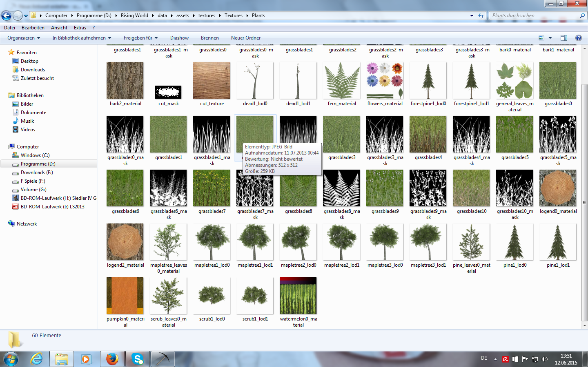Click the refresh button beside address bar
The width and height of the screenshot is (588, 367).
[x=481, y=15]
